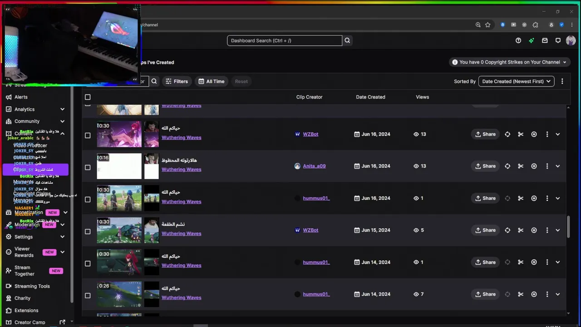The height and width of the screenshot is (327, 581).
Task: Open Creator Camp in the sidebar
Action: tap(30, 322)
